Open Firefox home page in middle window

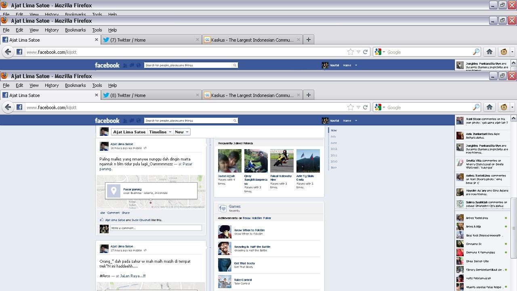(x=490, y=52)
